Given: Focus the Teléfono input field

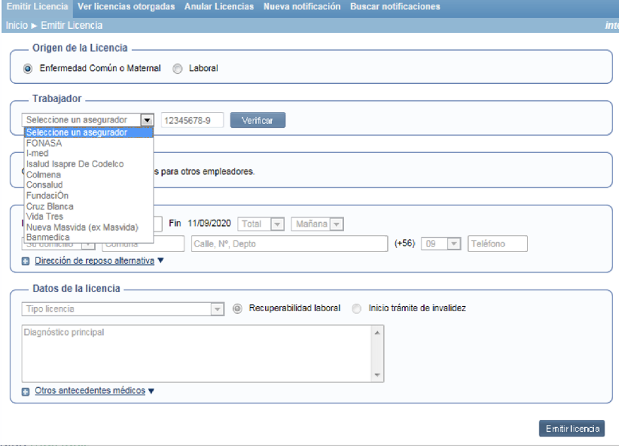Looking at the screenshot, I should click(497, 244).
